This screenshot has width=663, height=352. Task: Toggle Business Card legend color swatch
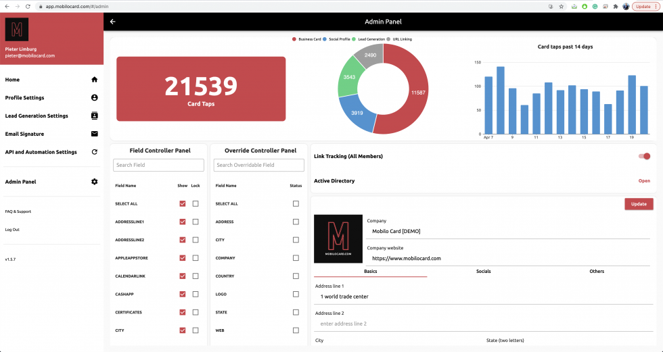(294, 39)
